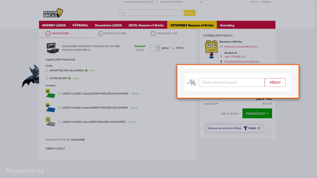
Task: Click the Facebook icon in the help panel
Action: coord(221,62)
